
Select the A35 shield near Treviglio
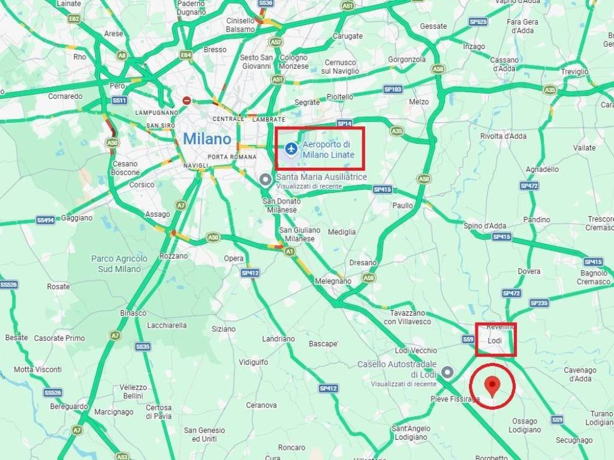pyautogui.click(x=550, y=90)
